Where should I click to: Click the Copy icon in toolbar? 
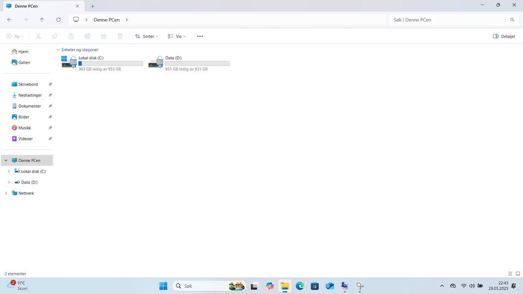click(x=54, y=36)
